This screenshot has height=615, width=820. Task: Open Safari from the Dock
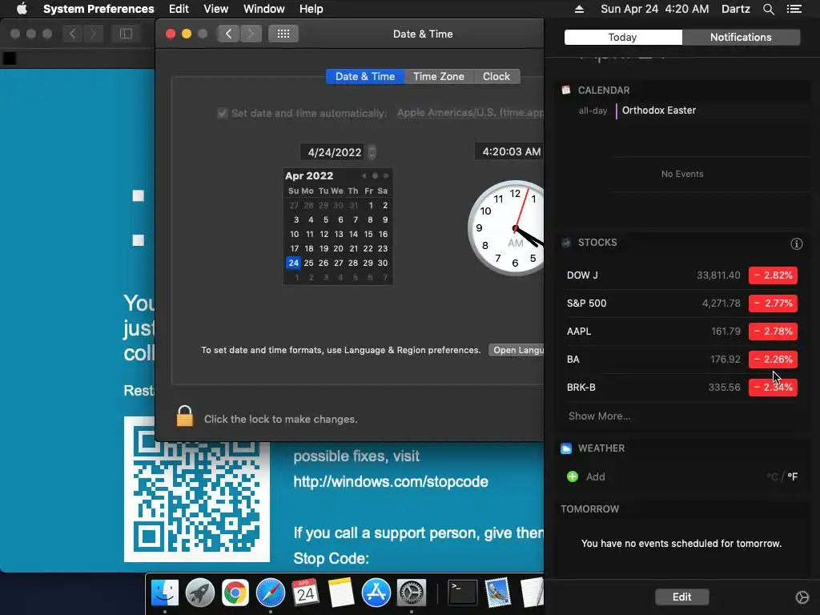coord(271,593)
